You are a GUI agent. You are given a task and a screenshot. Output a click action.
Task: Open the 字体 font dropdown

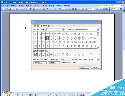pyautogui.click(x=63, y=29)
